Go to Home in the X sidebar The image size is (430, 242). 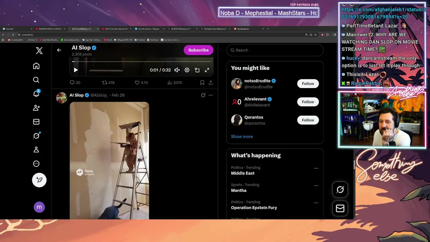36,66
